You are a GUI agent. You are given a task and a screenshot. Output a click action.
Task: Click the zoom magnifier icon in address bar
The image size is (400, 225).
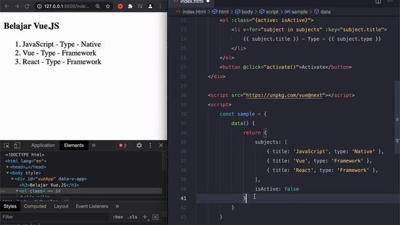[97, 6]
